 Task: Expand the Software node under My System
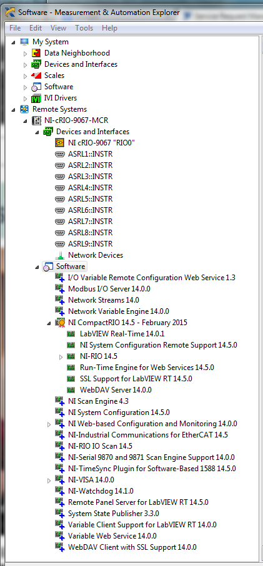click(25, 87)
